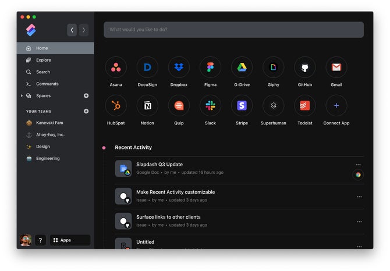Screen dimensions: 390x271
Task: Navigate back with the left chevron button
Action: (x=72, y=30)
